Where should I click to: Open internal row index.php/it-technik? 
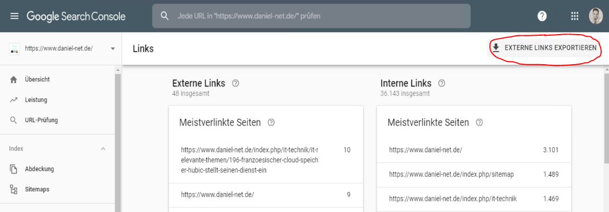474,199
